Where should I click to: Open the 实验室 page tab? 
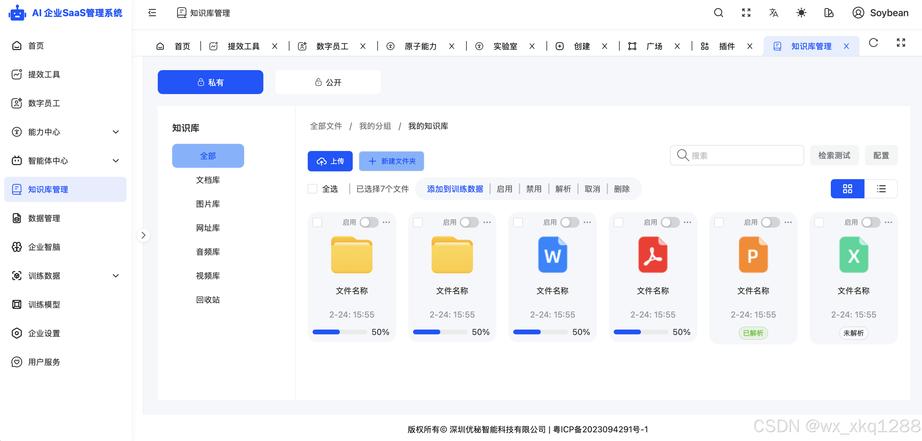pyautogui.click(x=505, y=46)
